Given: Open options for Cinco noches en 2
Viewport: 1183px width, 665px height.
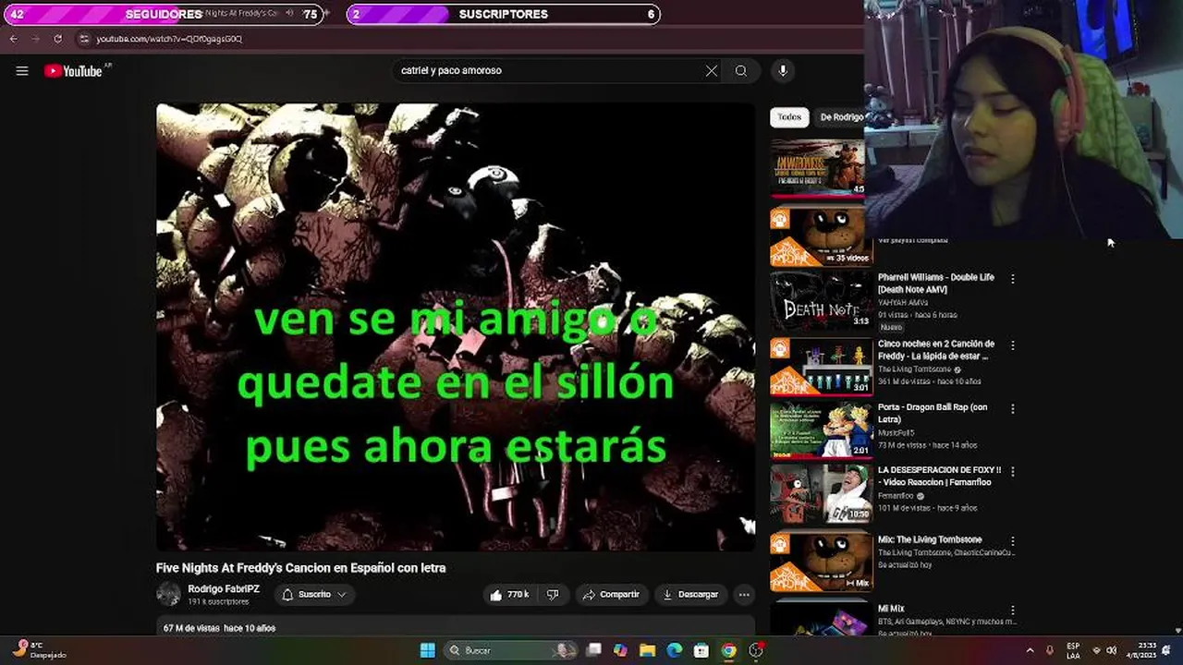Looking at the screenshot, I should click(1013, 345).
